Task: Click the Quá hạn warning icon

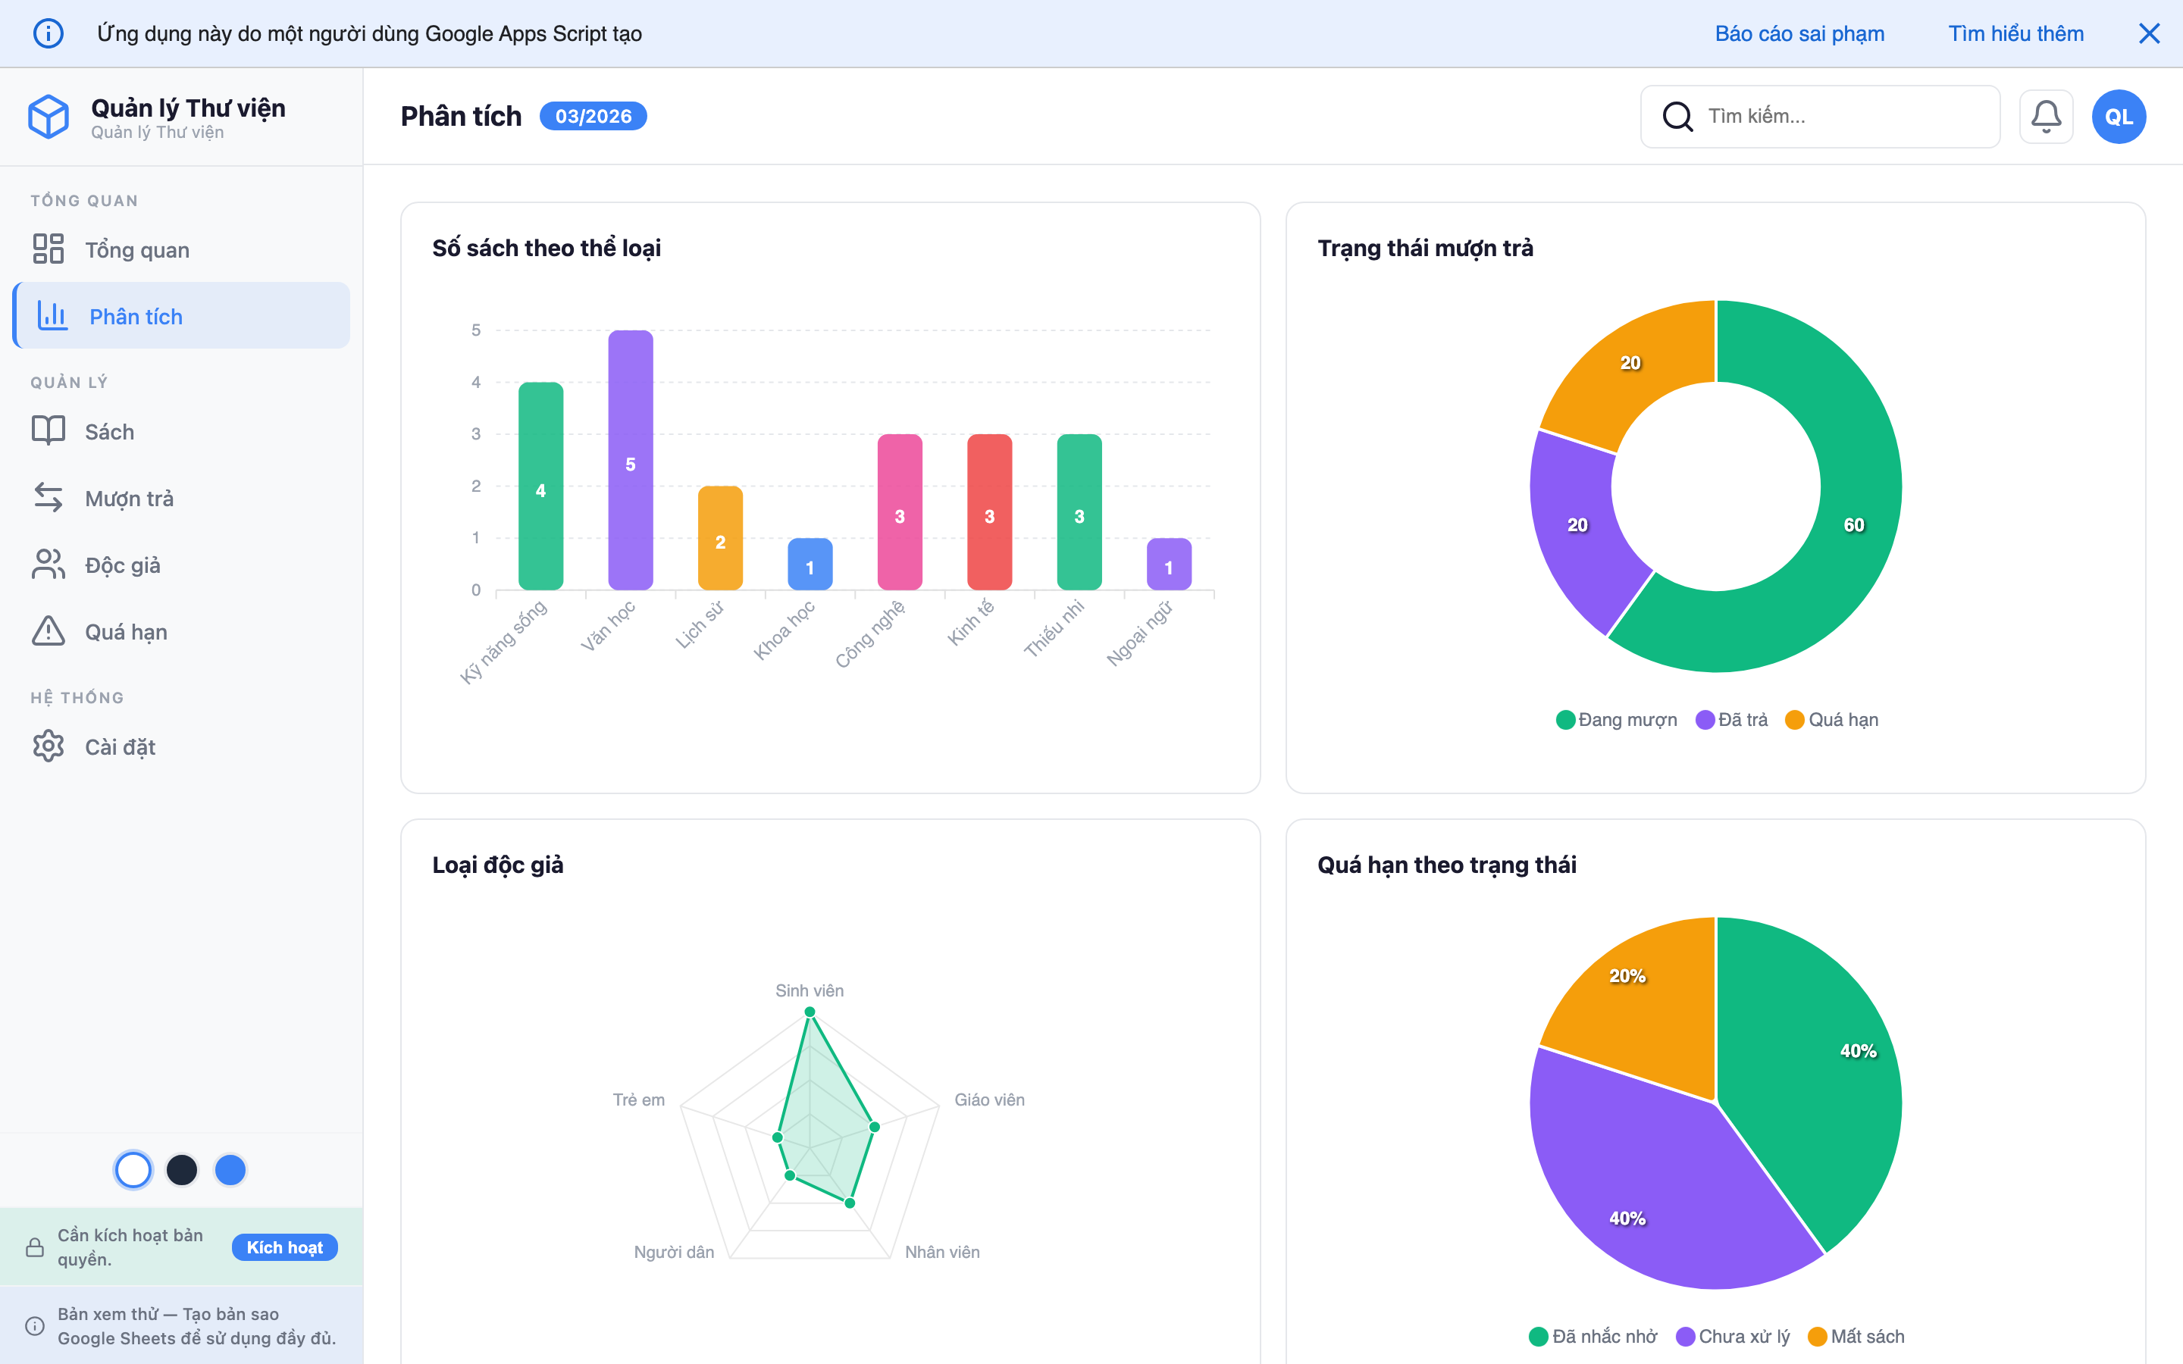Action: pyautogui.click(x=49, y=631)
